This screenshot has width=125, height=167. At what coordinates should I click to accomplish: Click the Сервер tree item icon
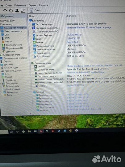1,62
